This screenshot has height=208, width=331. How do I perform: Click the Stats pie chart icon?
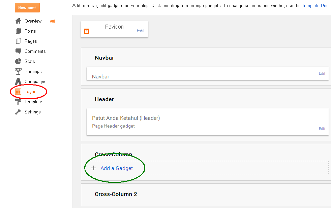[18, 61]
